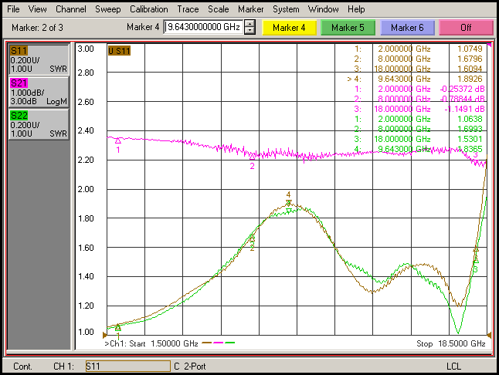Open the Calibration menu
This screenshot has height=375, width=499.
pos(148,9)
